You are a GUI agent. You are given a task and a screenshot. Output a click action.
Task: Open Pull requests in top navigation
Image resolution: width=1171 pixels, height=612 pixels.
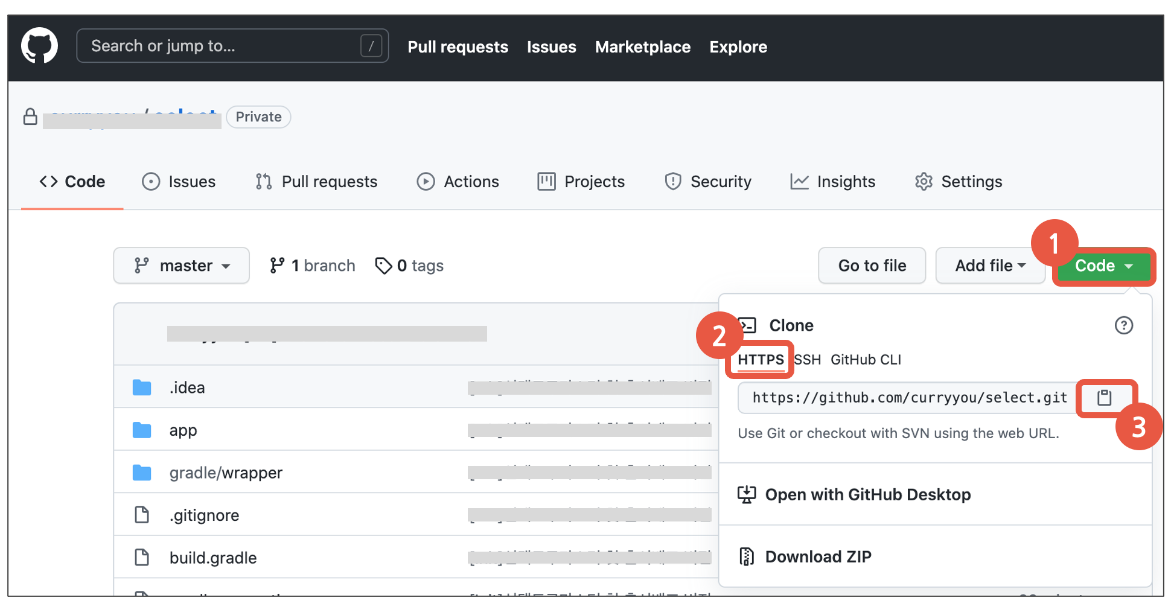(458, 46)
